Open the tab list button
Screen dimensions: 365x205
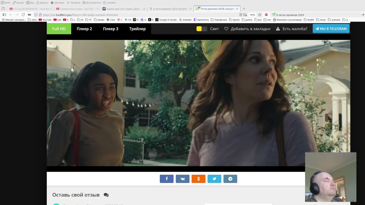(3, 9)
